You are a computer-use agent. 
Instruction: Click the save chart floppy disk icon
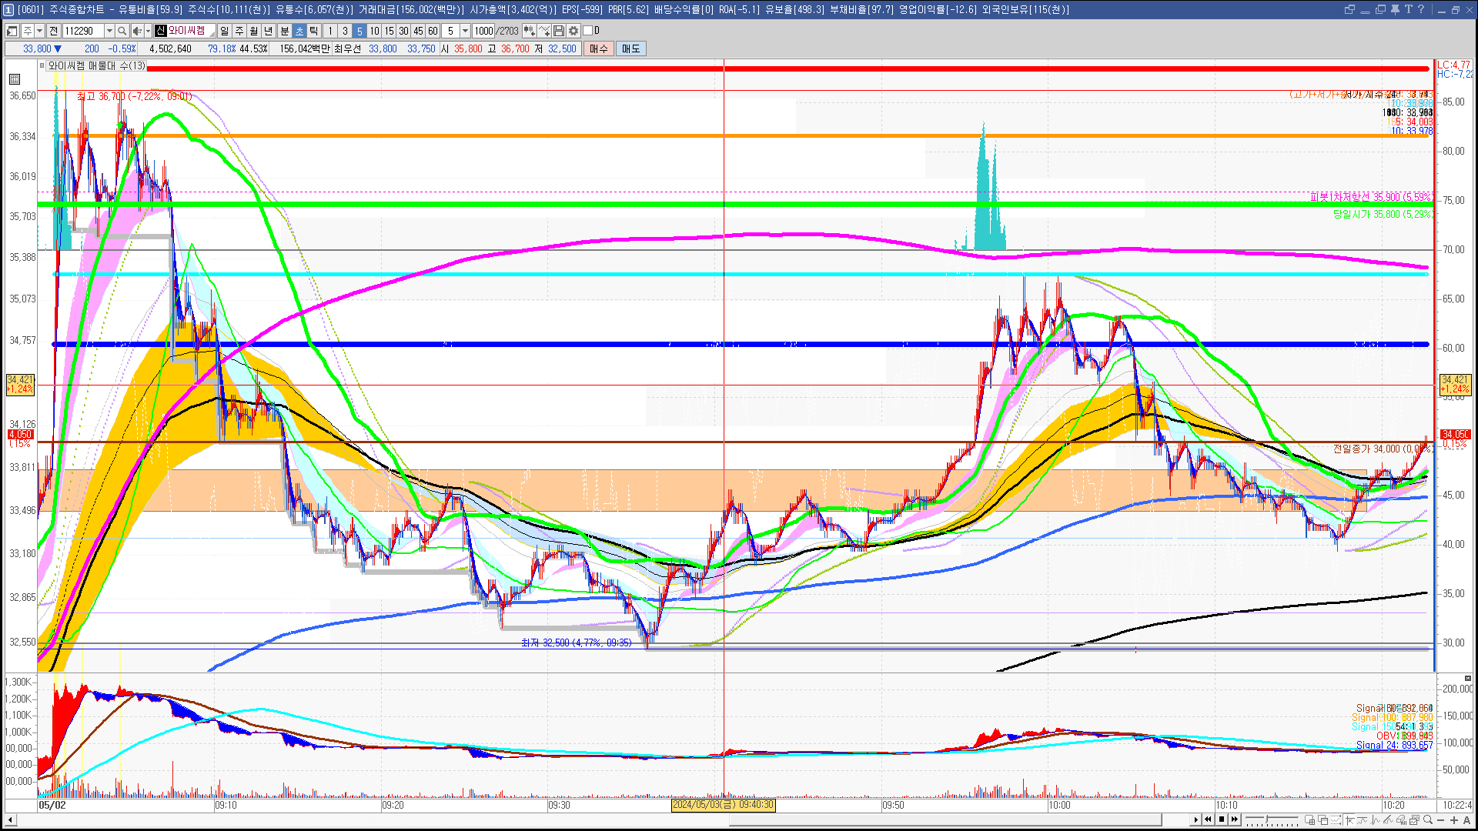(x=559, y=31)
